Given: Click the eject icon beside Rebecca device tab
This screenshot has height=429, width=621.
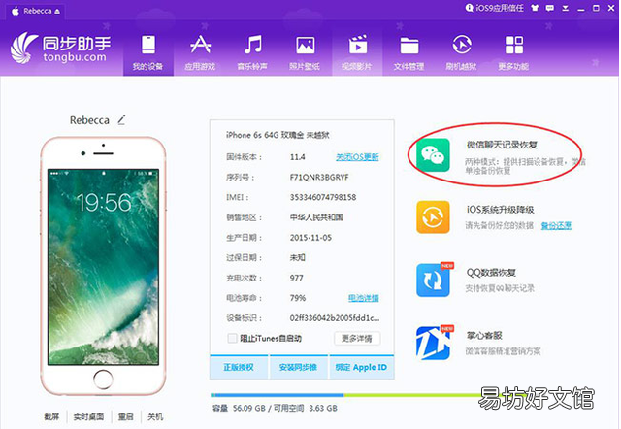Looking at the screenshot, I should click(x=57, y=11).
